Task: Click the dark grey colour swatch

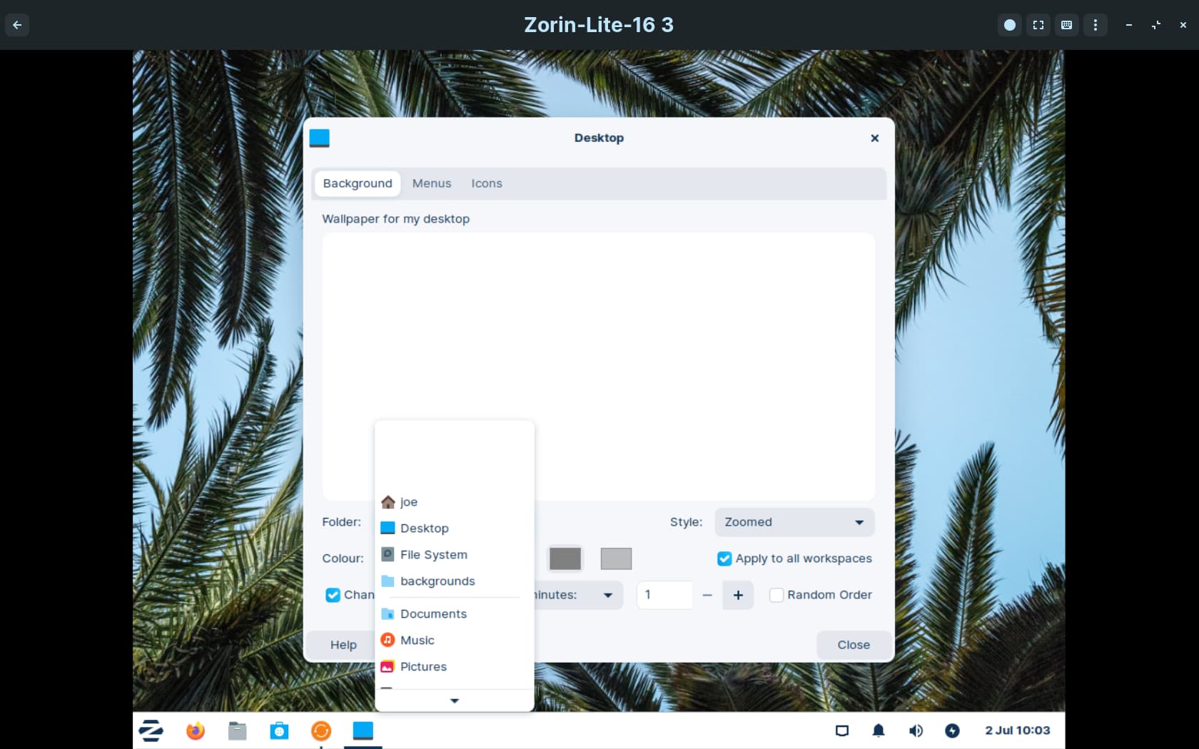Action: tap(565, 559)
